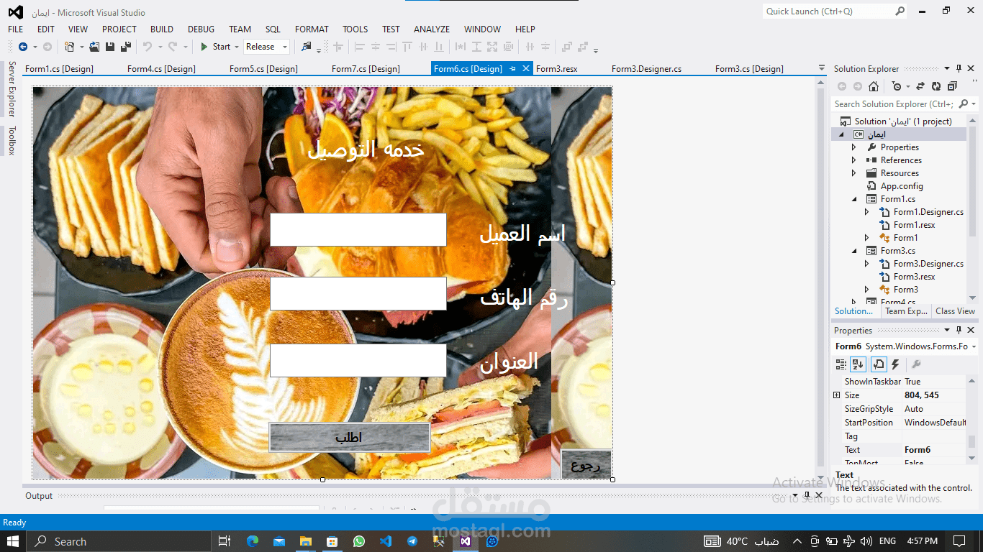Viewport: 983px width, 552px height.
Task: Open Windows Start menu
Action: click(13, 541)
